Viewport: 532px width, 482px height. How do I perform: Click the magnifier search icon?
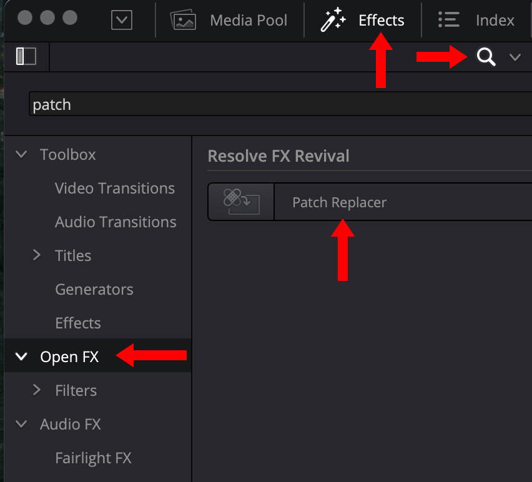pos(486,57)
